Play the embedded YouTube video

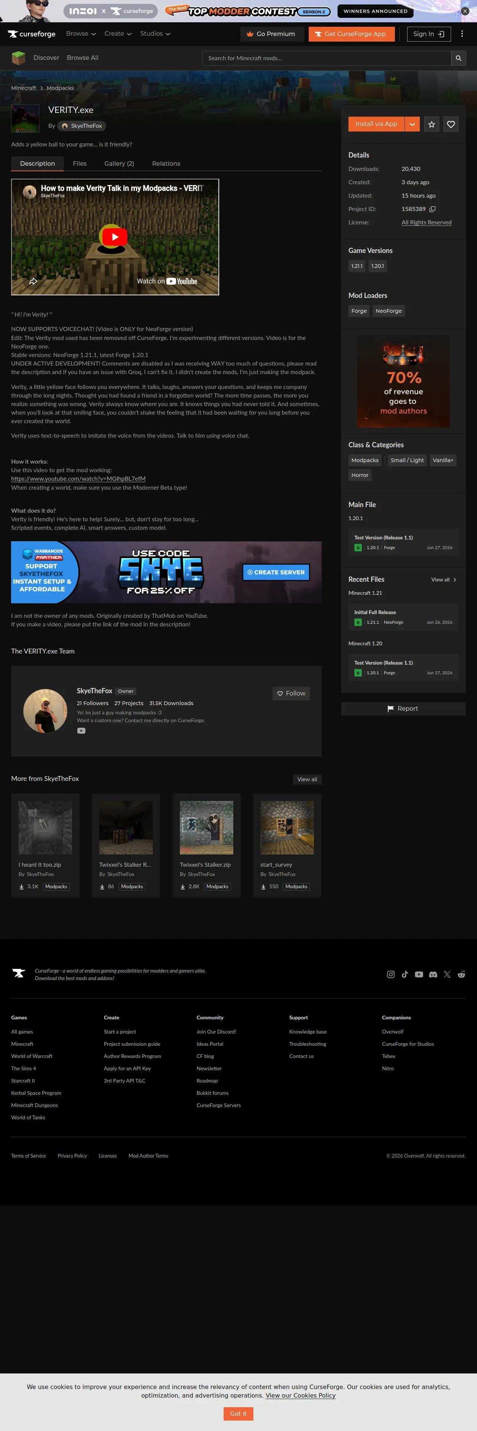point(115,237)
